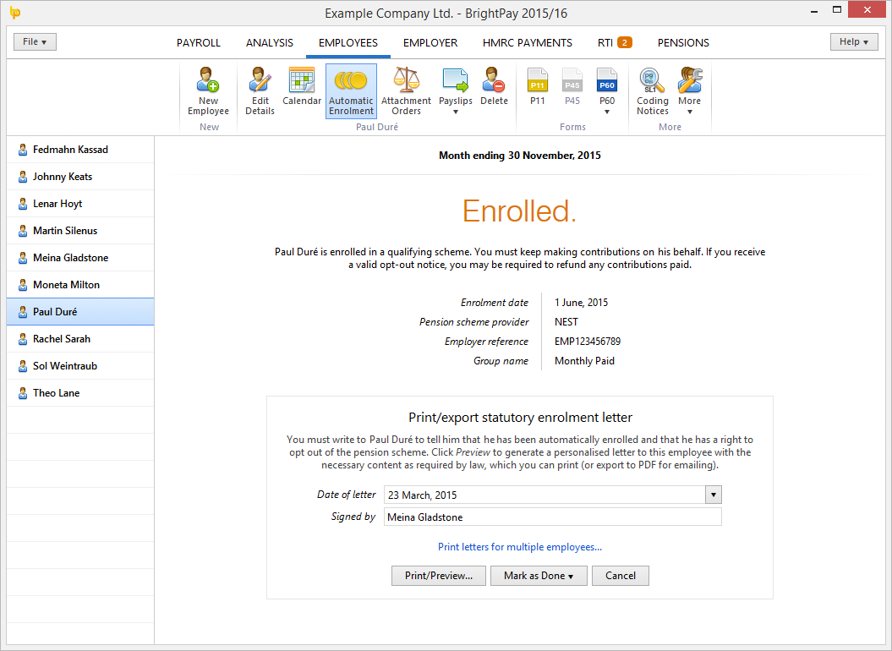Image resolution: width=892 pixels, height=651 pixels.
Task: Select the Automatic Enrolment tool
Action: [351, 91]
